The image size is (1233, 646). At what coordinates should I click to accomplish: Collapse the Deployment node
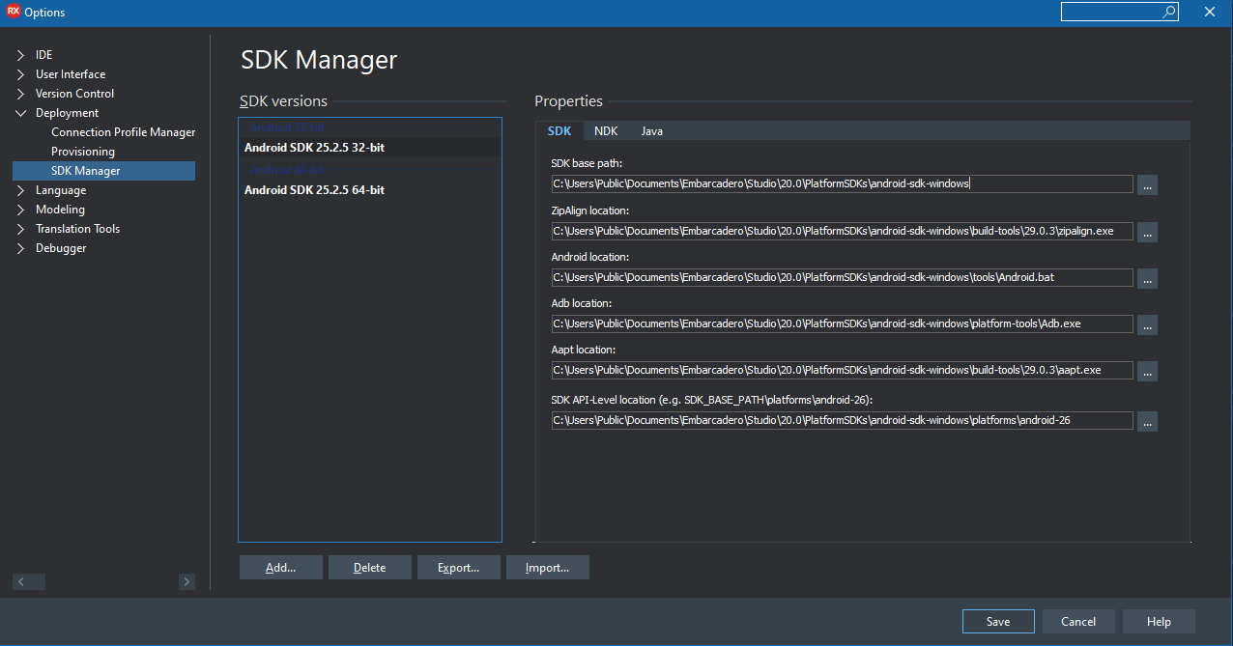20,113
